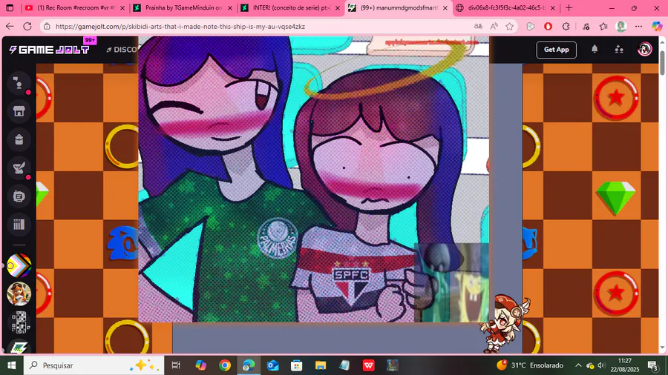Open the 31°C Ensolarado weather widget
Screen dimensions: 668x375
pos(530,365)
